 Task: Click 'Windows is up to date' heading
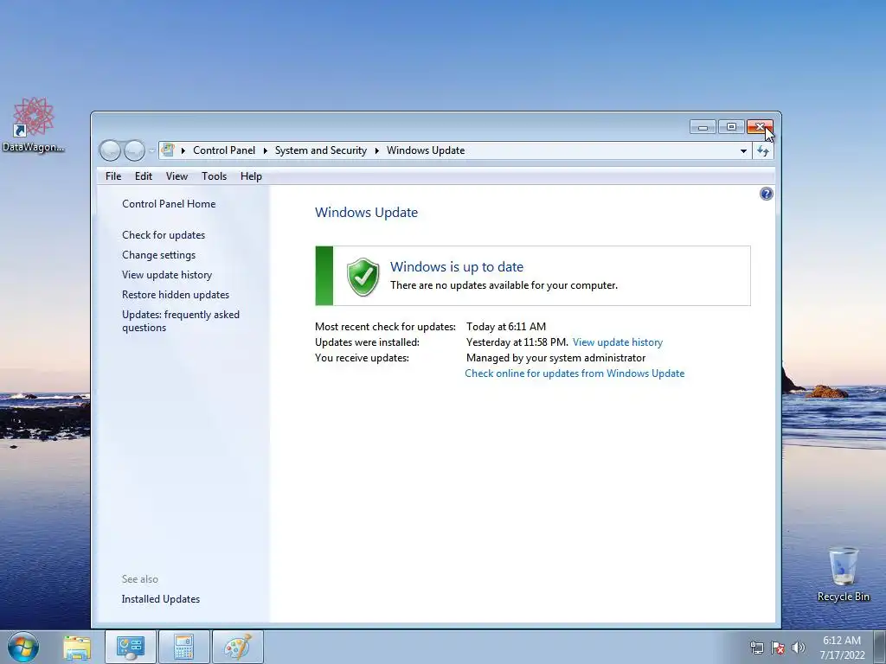pyautogui.click(x=457, y=266)
